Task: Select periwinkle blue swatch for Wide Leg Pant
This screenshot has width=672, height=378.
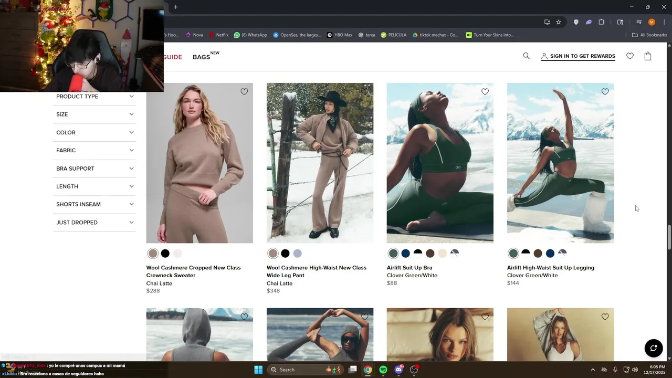Action: pyautogui.click(x=298, y=254)
